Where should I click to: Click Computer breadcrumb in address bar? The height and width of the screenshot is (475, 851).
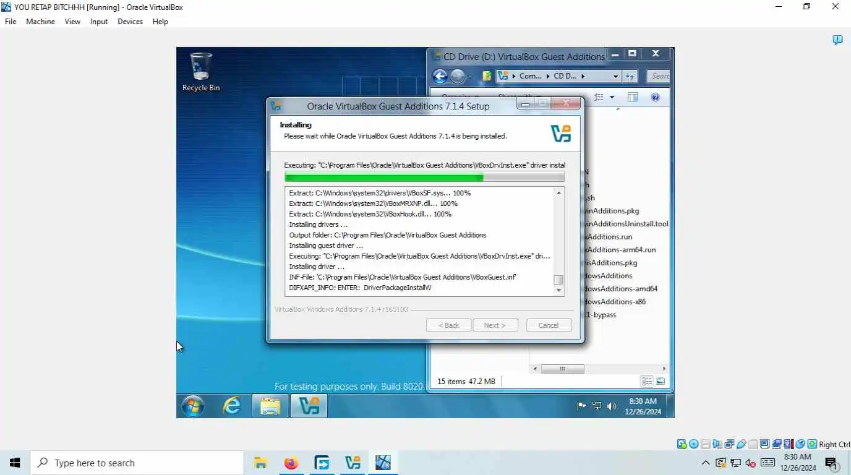point(530,76)
